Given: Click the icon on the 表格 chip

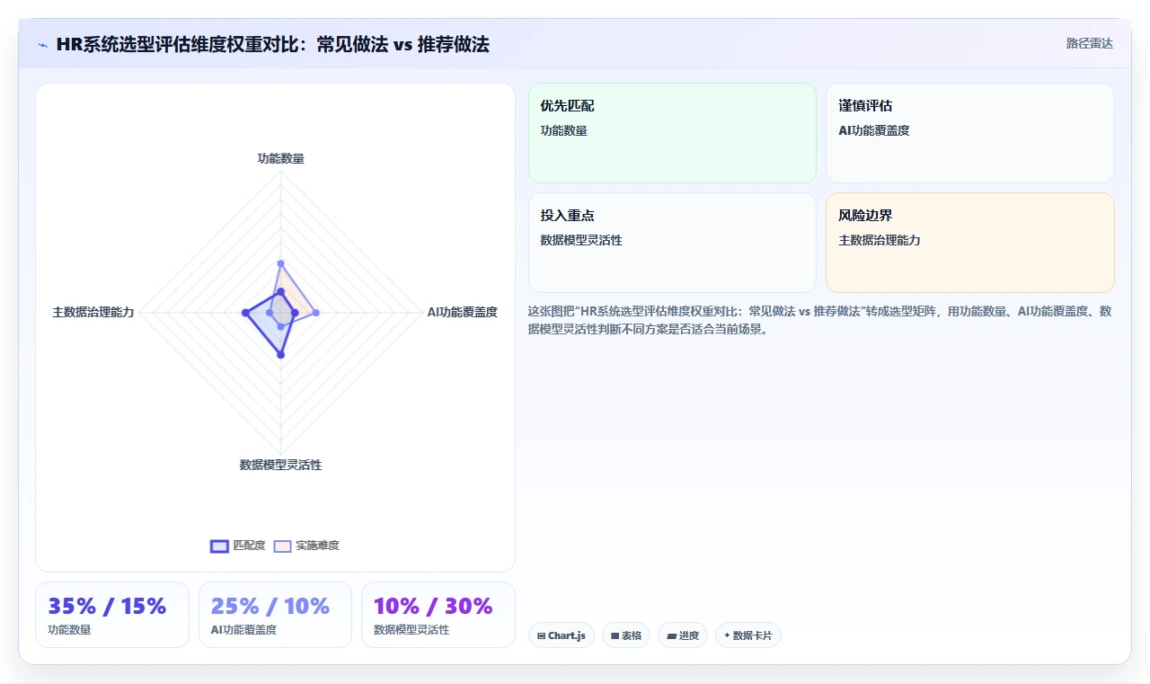Looking at the screenshot, I should [x=615, y=635].
